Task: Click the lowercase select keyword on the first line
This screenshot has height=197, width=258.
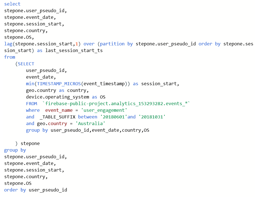Action: [12, 4]
